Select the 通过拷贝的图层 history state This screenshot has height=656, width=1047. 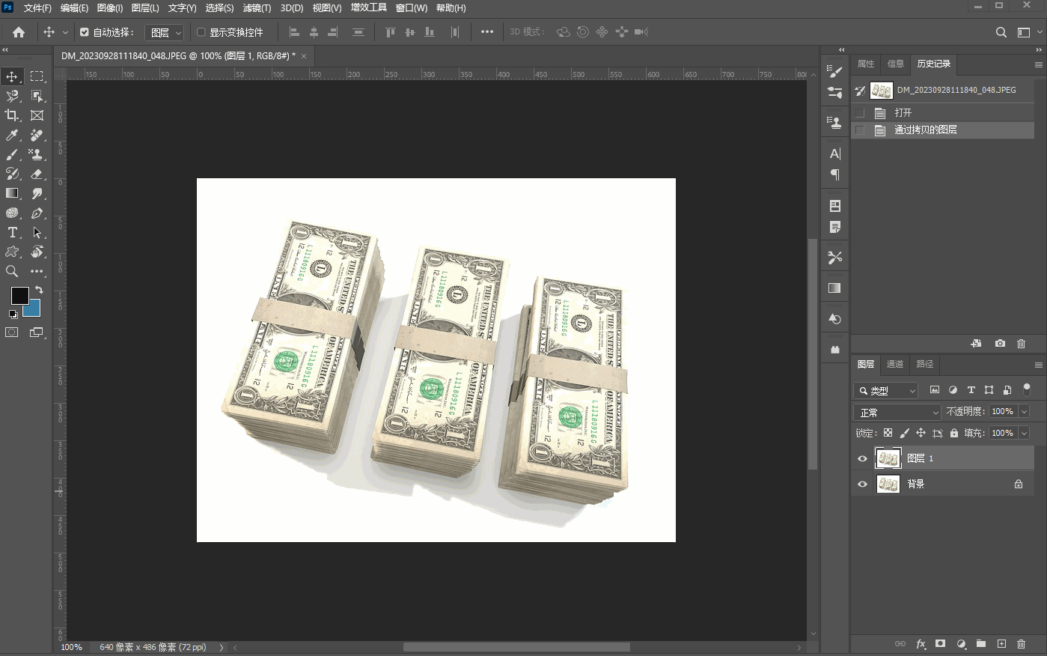pyautogui.click(x=943, y=130)
